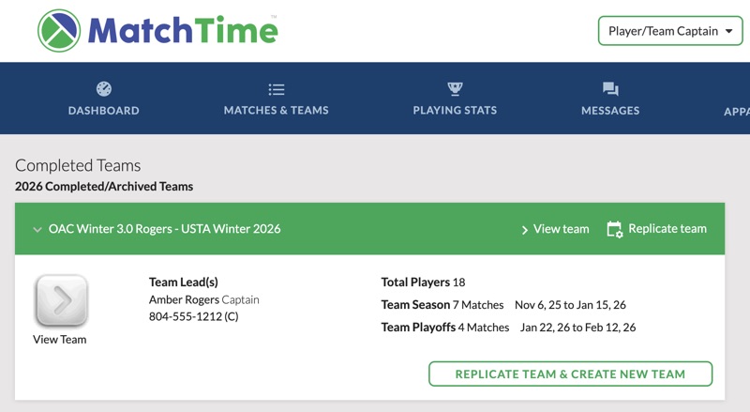Click the Team Lead(s) label
The height and width of the screenshot is (412, 750).
[183, 282]
